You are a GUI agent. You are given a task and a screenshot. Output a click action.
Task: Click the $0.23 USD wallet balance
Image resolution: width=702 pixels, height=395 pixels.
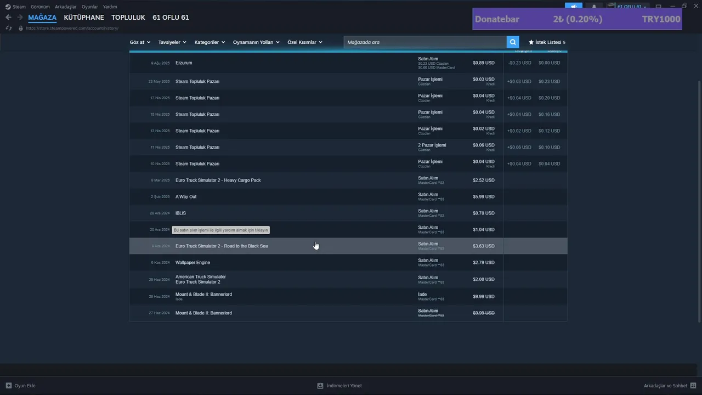pyautogui.click(x=549, y=82)
